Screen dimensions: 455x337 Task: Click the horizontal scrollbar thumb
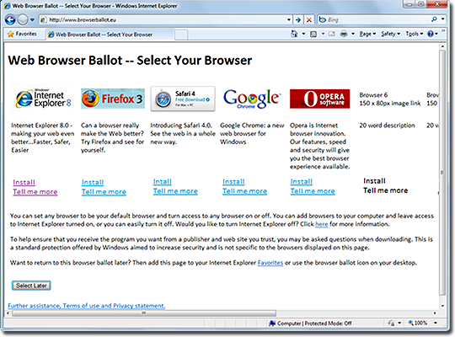[x=143, y=313]
